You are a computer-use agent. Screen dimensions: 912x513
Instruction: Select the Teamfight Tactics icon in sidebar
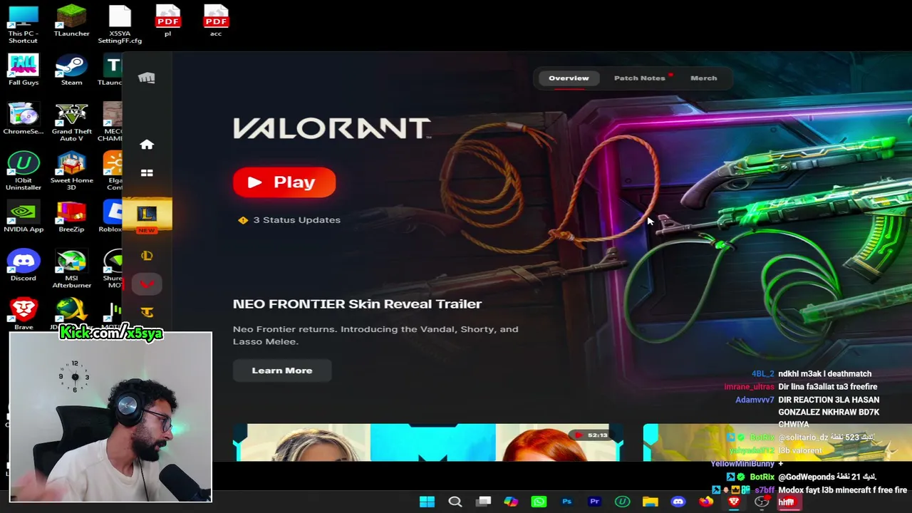(x=147, y=312)
